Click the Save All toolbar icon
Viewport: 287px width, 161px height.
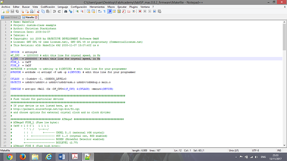[17, 11]
